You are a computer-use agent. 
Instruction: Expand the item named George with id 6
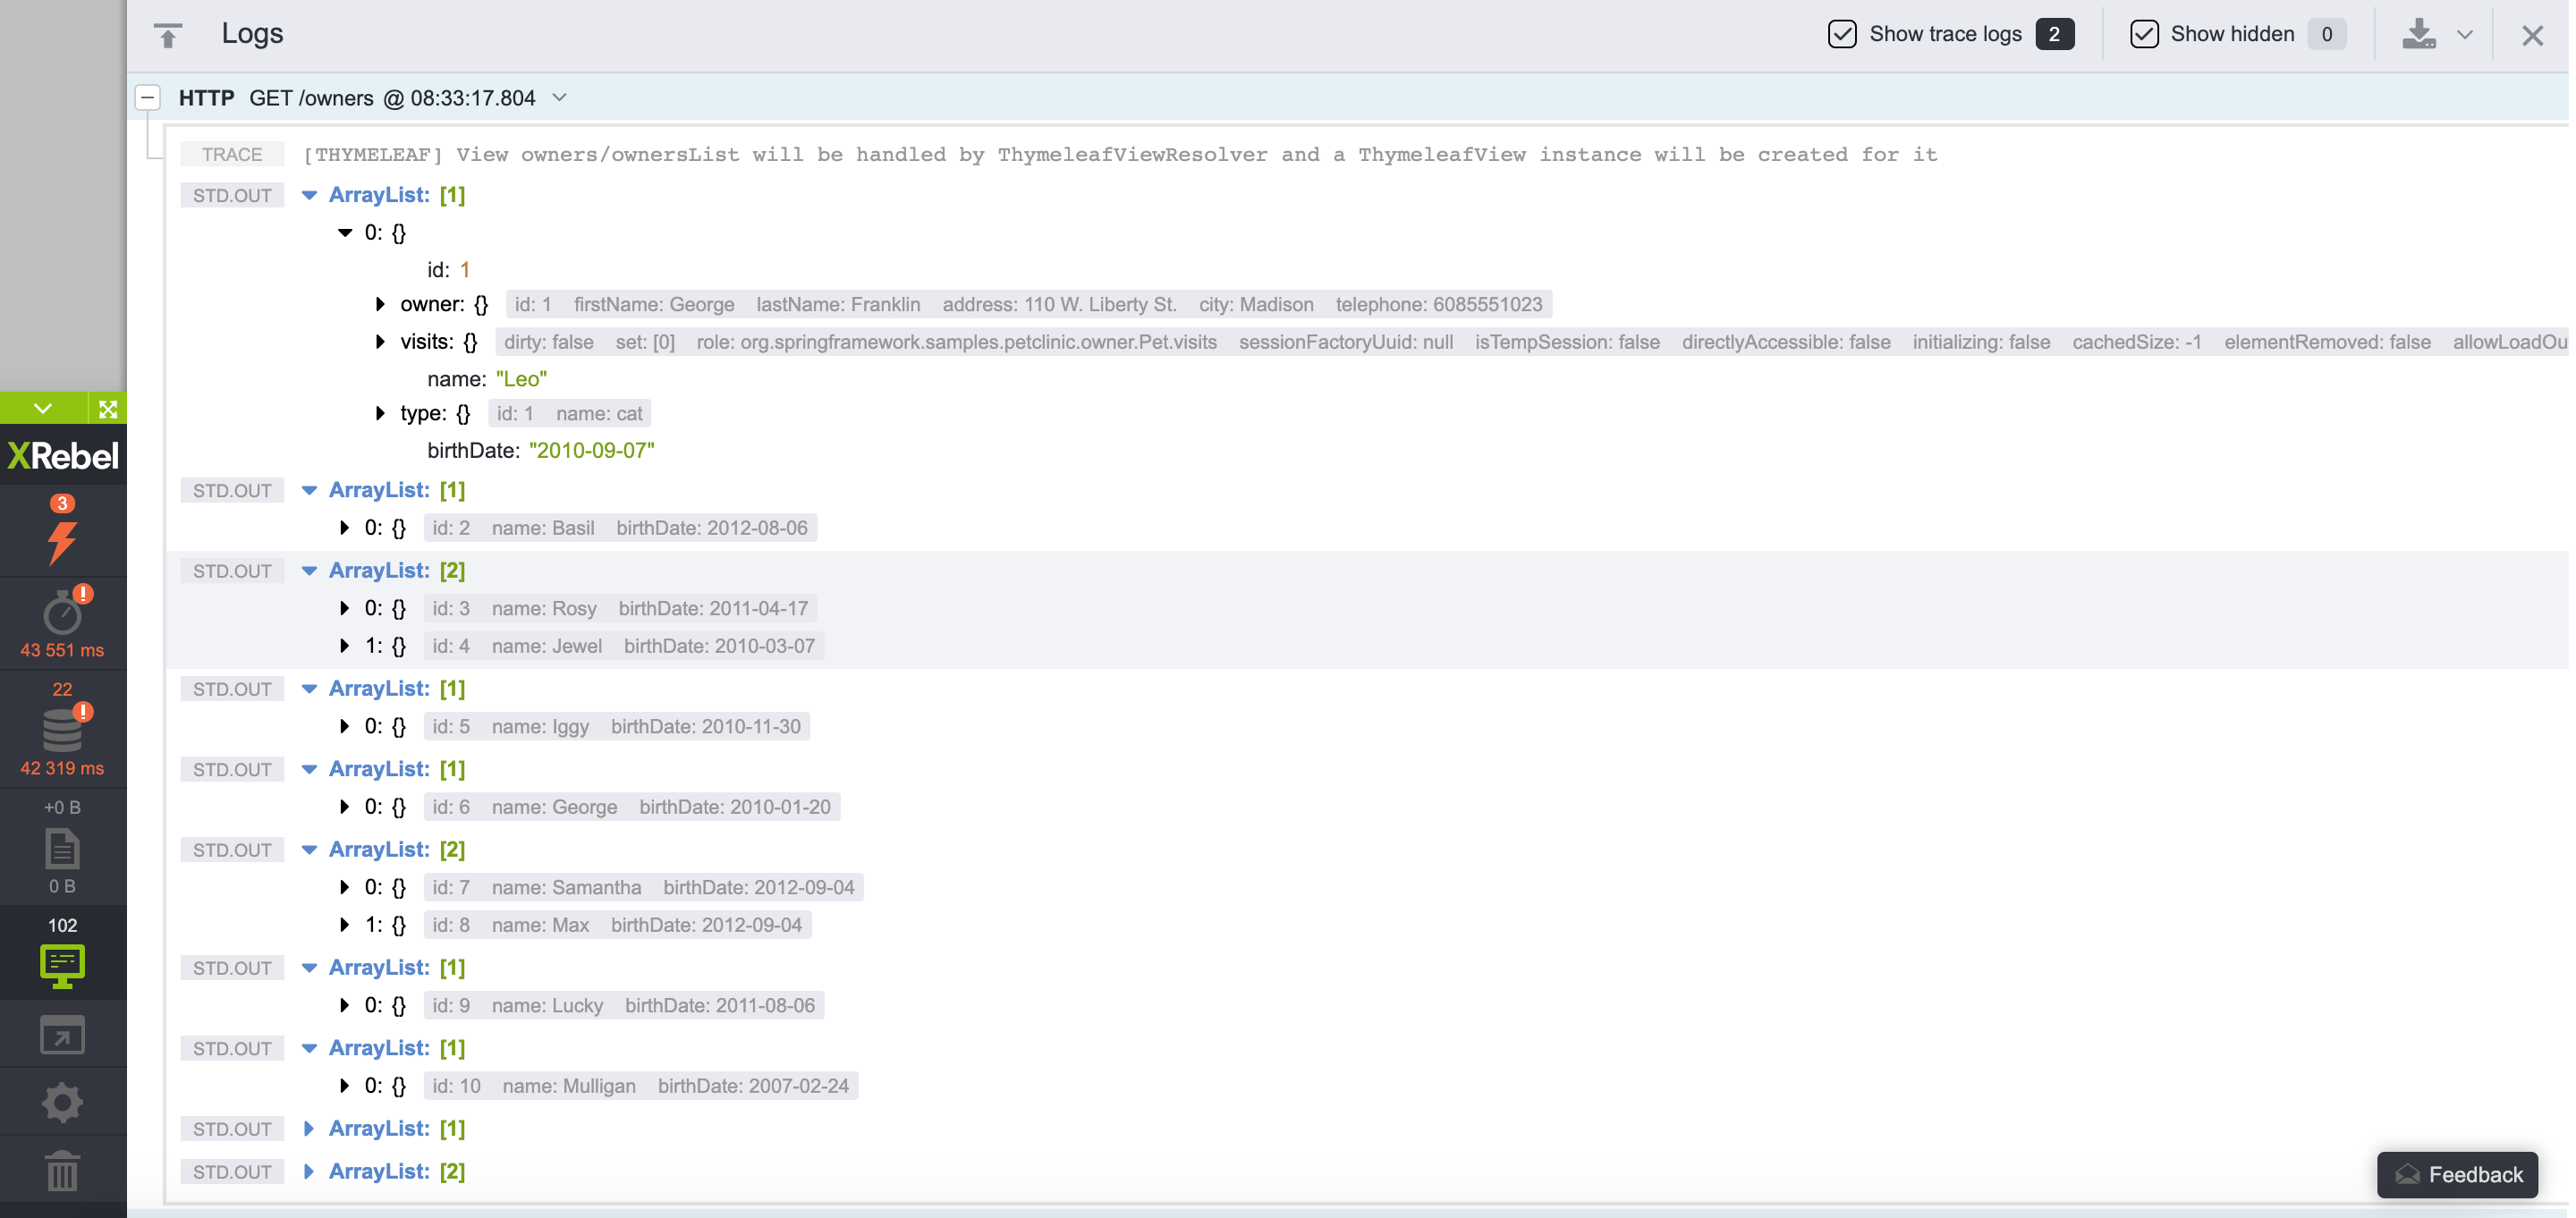[345, 807]
